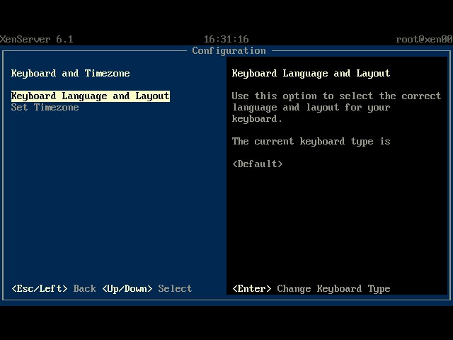Click the root@xen00 user label
This screenshot has width=453, height=340.
[x=424, y=39]
